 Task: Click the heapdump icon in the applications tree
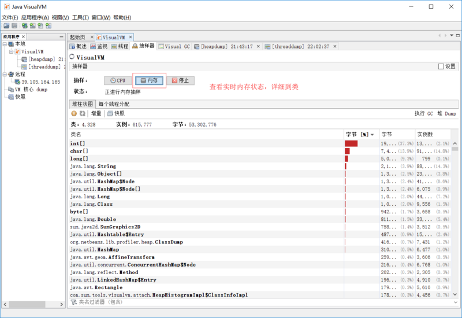(x=24, y=60)
